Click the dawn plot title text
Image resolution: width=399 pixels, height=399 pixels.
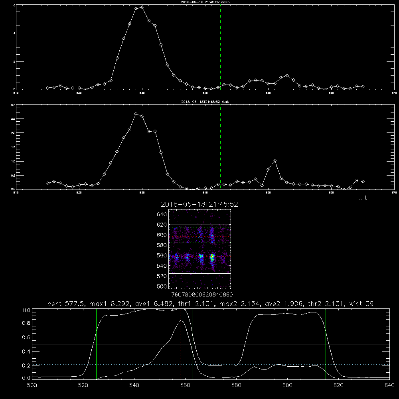(205, 2)
